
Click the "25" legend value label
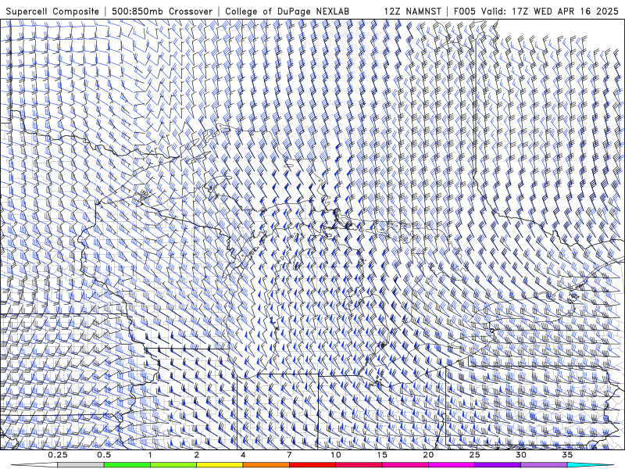pos(475,455)
